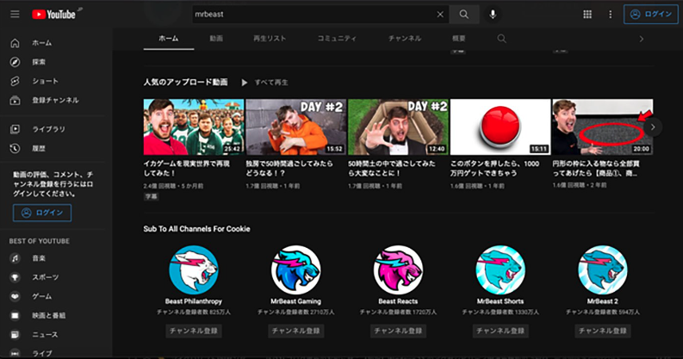Switch to the 概要 tab
The image size is (683, 359).
459,39
